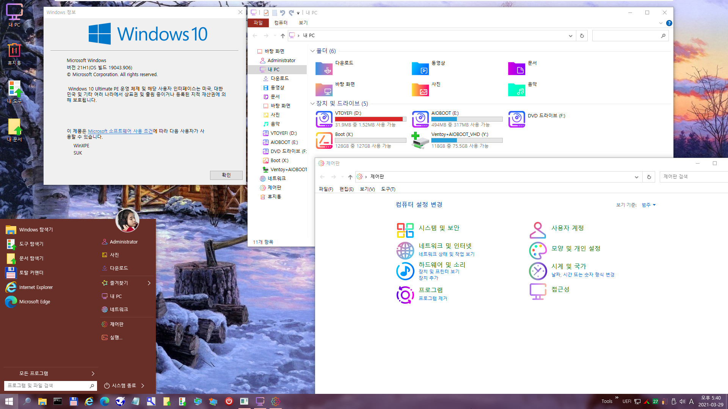This screenshot has width=728, height=409.
Task: Open Microsoft 소프트웨어 사용 조건 link
Action: click(120, 131)
